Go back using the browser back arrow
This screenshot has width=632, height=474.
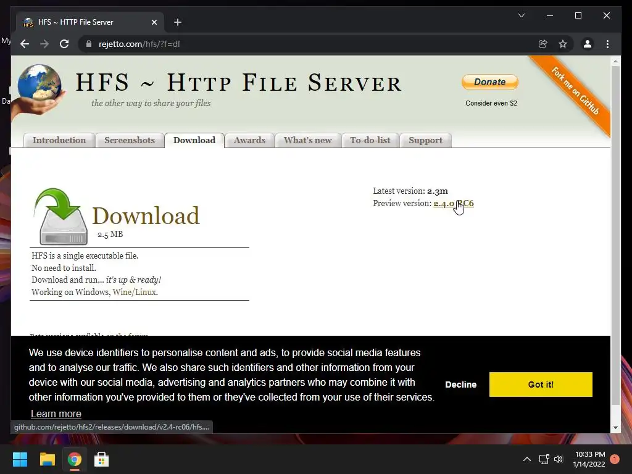point(25,44)
